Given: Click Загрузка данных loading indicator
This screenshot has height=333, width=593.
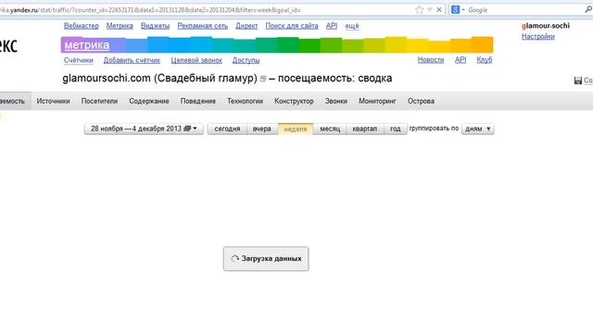Looking at the screenshot, I should pyautogui.click(x=266, y=259).
